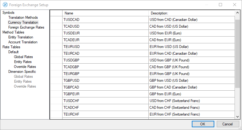The image size is (242, 130).
Task: Open Entity Translation under Method Tables
Action: (x=21, y=37)
